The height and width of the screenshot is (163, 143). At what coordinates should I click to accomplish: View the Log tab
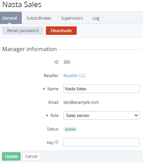pos(96,18)
